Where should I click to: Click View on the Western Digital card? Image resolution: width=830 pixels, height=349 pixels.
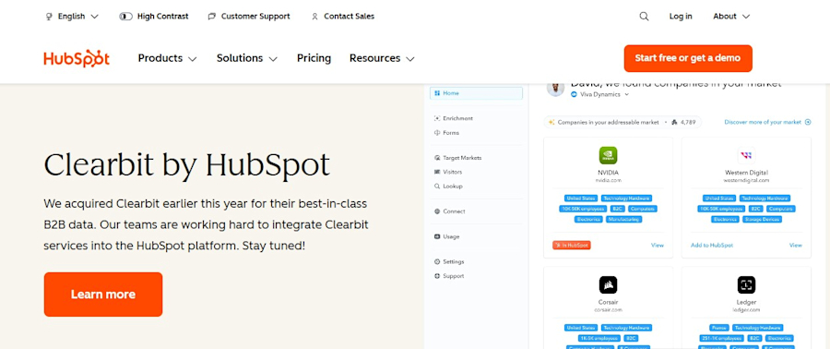coord(796,246)
